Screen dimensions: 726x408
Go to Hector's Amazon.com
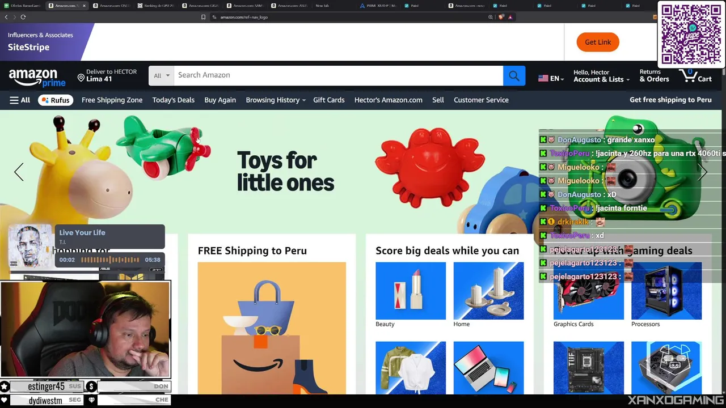point(388,100)
